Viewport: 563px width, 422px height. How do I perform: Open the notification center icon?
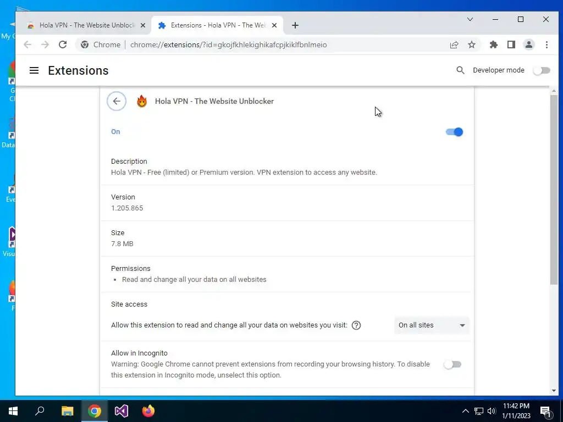[545, 411]
